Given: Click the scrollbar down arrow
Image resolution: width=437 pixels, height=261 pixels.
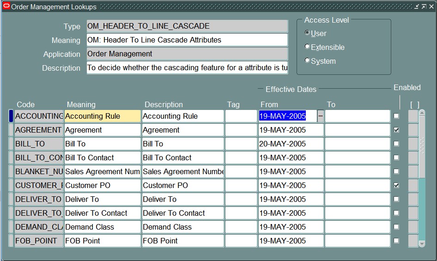Looking at the screenshot, I should [x=422, y=244].
